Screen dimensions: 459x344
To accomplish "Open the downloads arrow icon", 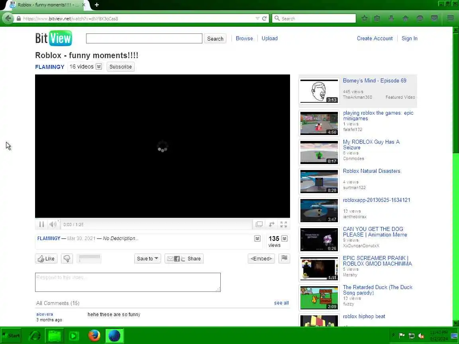I will click(x=391, y=18).
